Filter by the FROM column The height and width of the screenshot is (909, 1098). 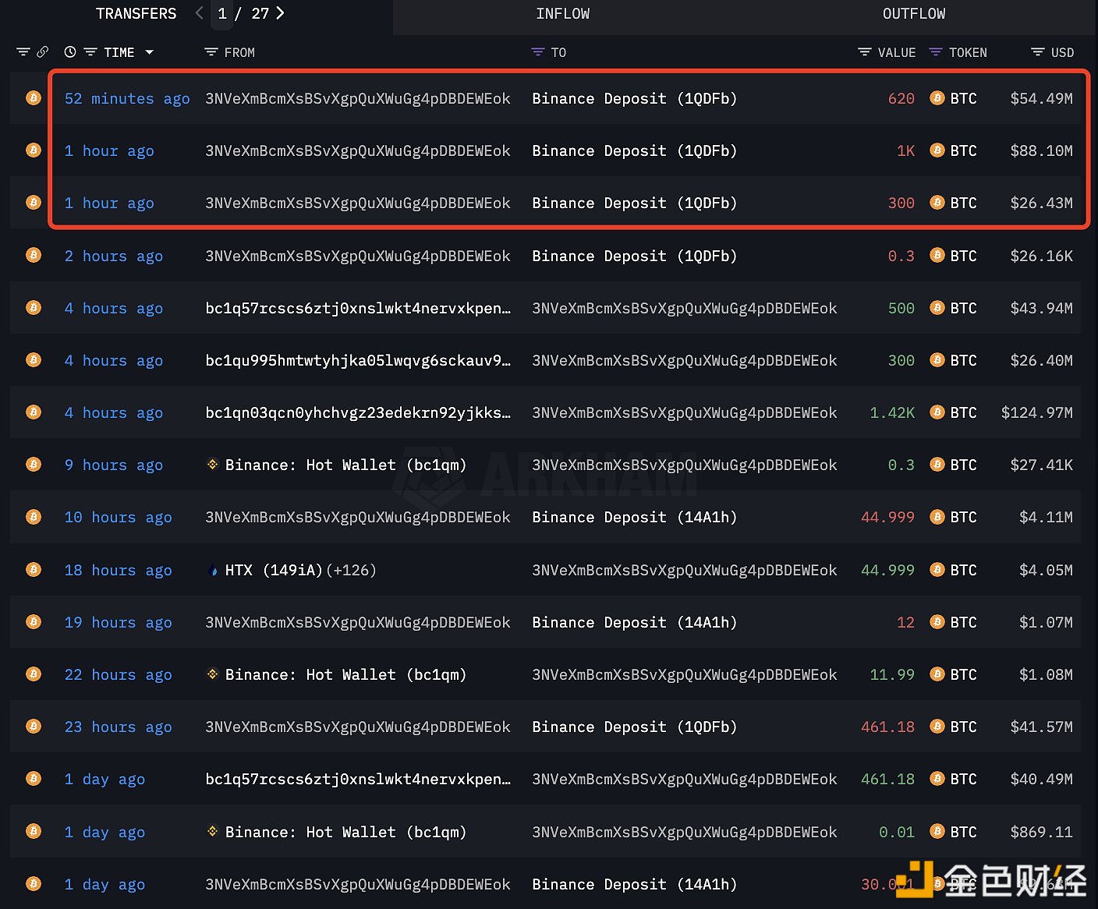point(211,52)
